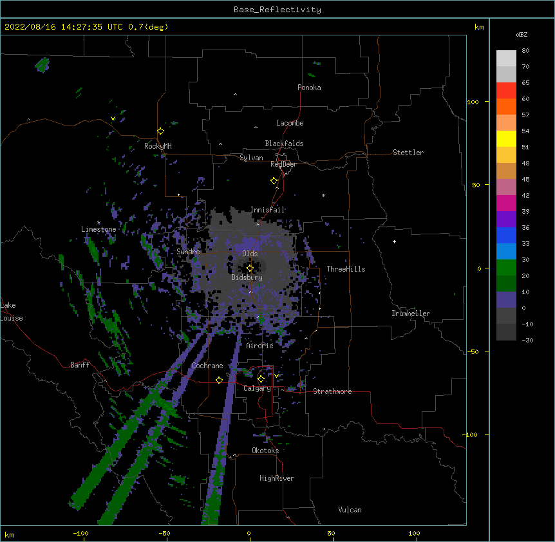Click the HighRiver town label
Screen dimensions: 555x542
click(x=277, y=478)
